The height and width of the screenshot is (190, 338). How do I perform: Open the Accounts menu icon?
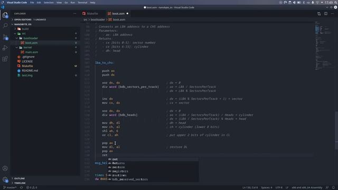(5, 168)
